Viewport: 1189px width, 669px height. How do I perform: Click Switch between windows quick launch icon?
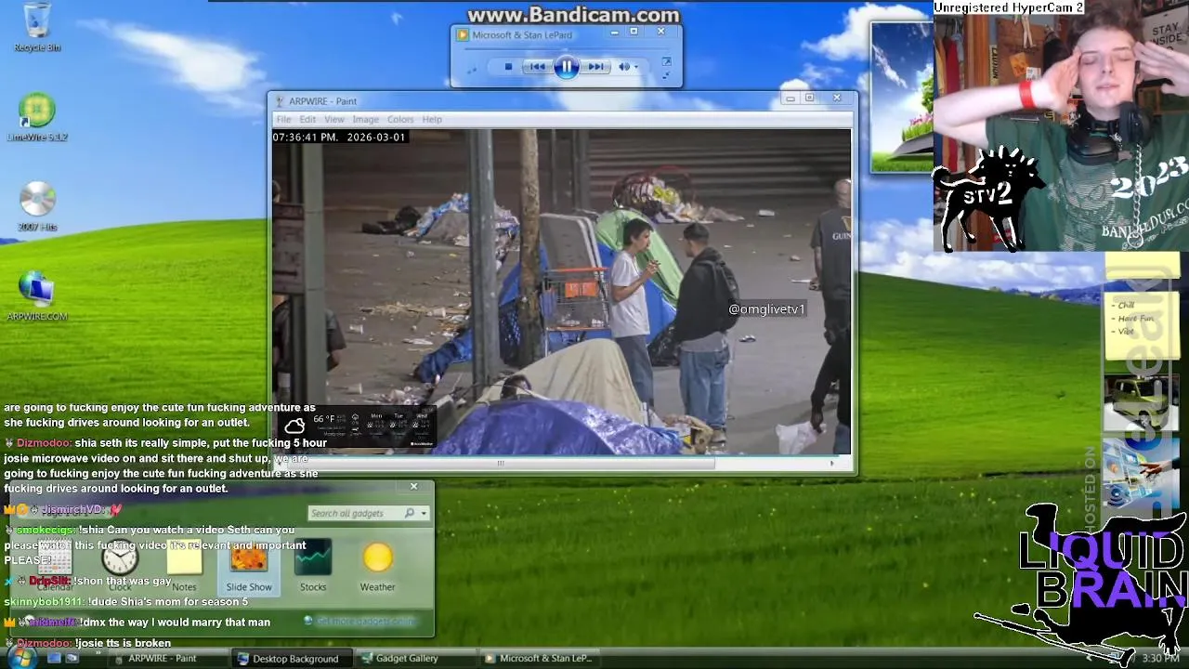72,659
